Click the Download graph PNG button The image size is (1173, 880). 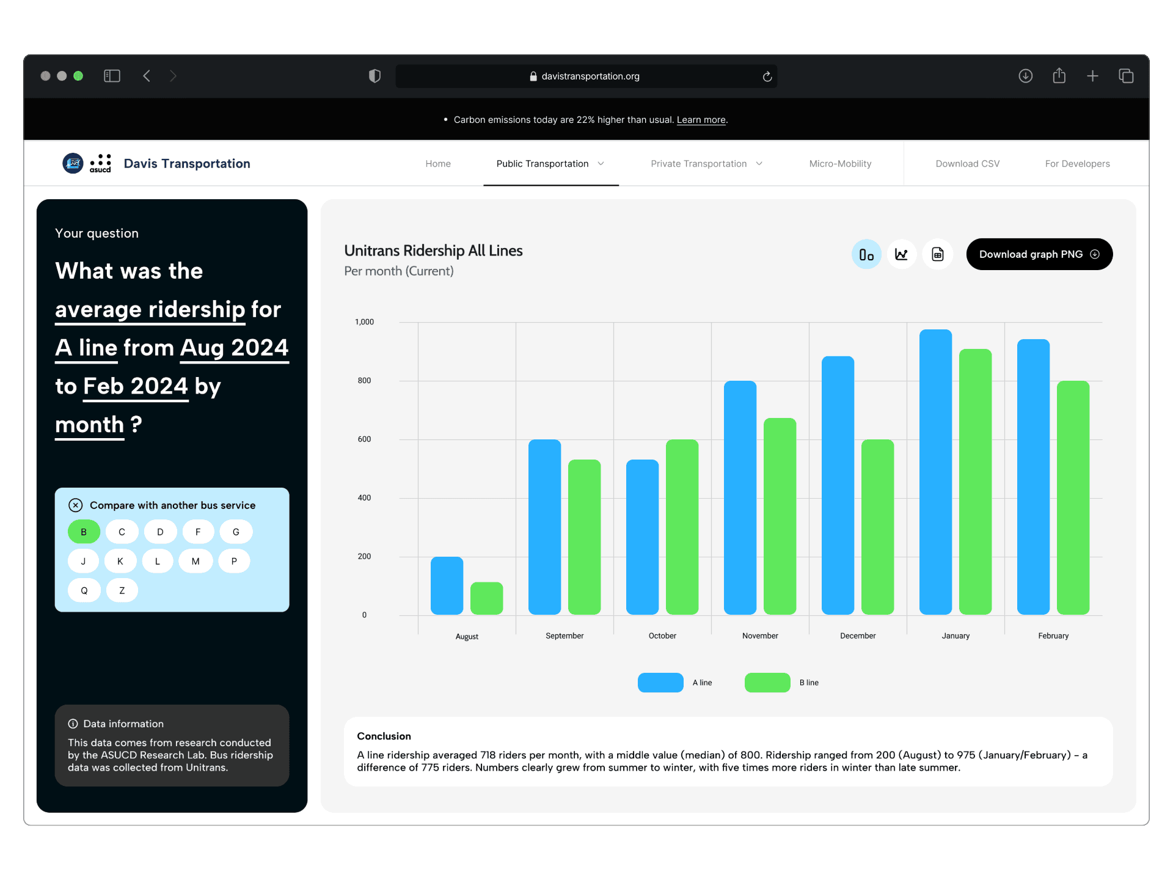point(1039,254)
